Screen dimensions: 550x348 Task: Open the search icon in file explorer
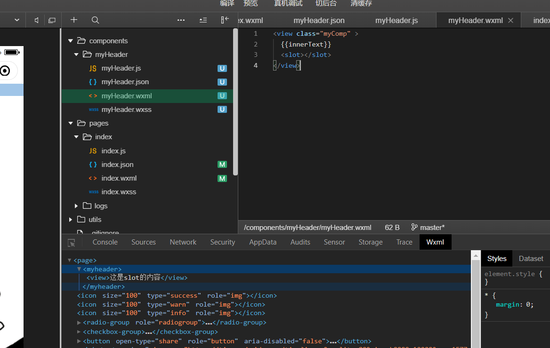click(x=95, y=20)
